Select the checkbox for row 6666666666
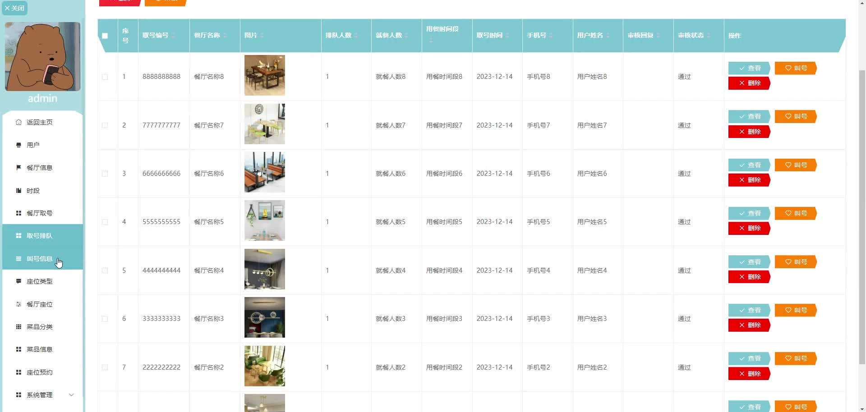This screenshot has height=412, width=866. click(105, 174)
